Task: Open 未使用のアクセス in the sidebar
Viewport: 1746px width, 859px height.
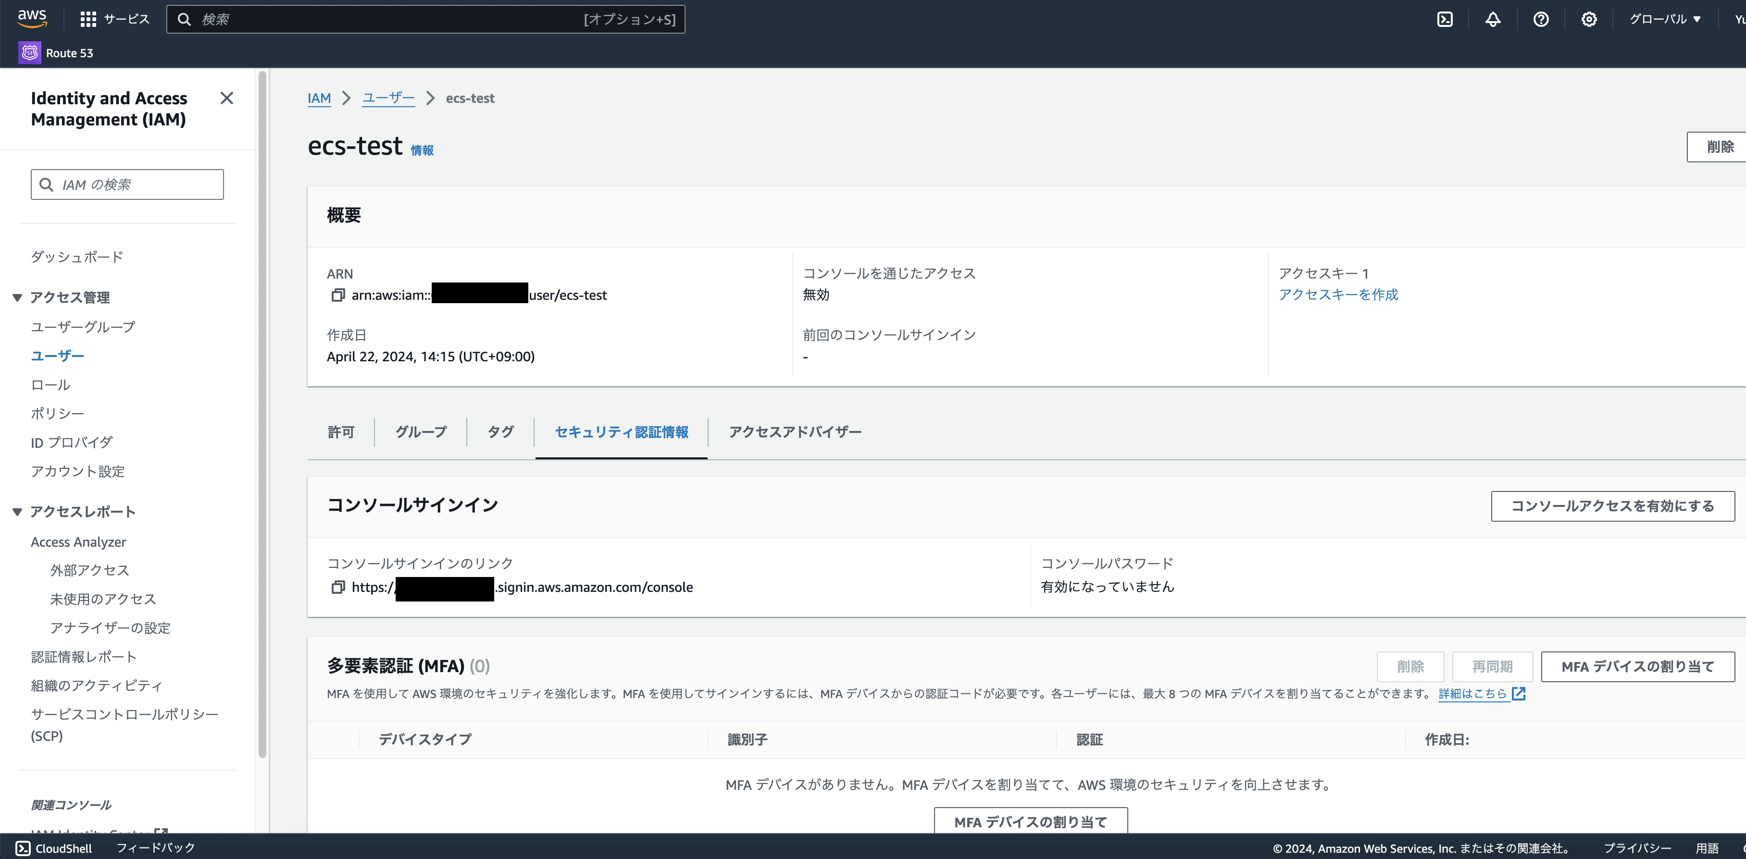Action: [102, 599]
